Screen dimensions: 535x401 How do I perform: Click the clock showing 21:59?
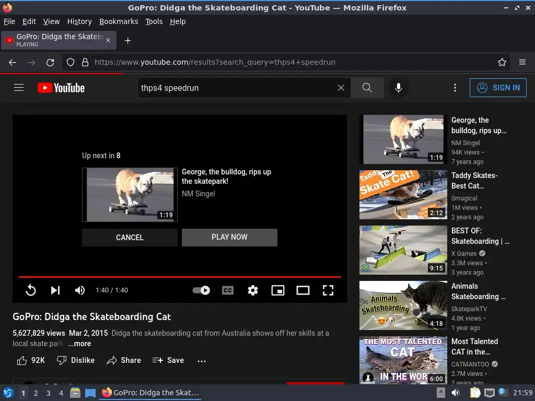click(522, 393)
